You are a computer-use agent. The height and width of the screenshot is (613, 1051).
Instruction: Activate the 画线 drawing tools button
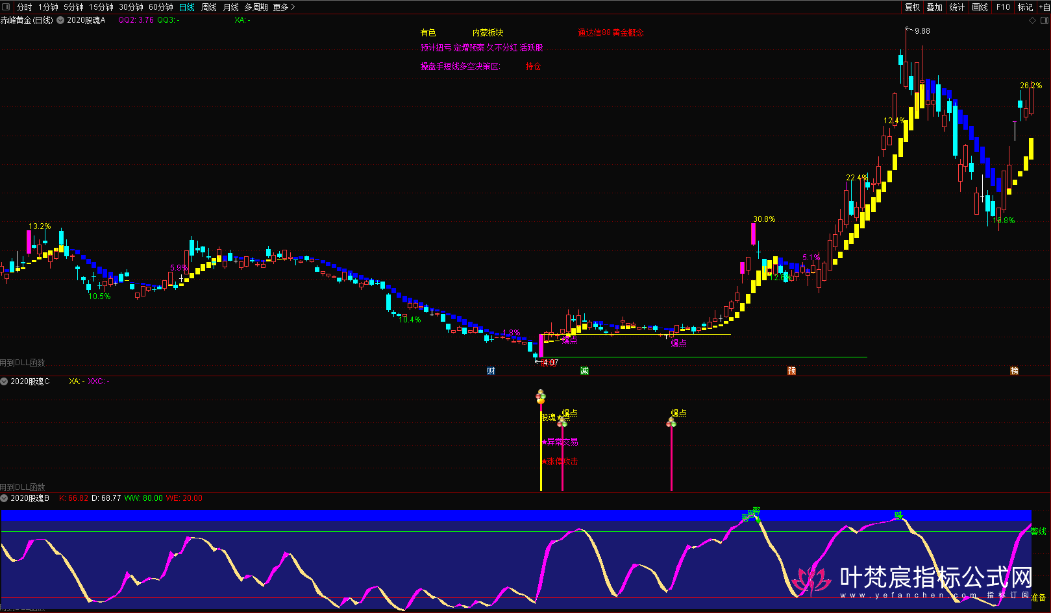980,7
